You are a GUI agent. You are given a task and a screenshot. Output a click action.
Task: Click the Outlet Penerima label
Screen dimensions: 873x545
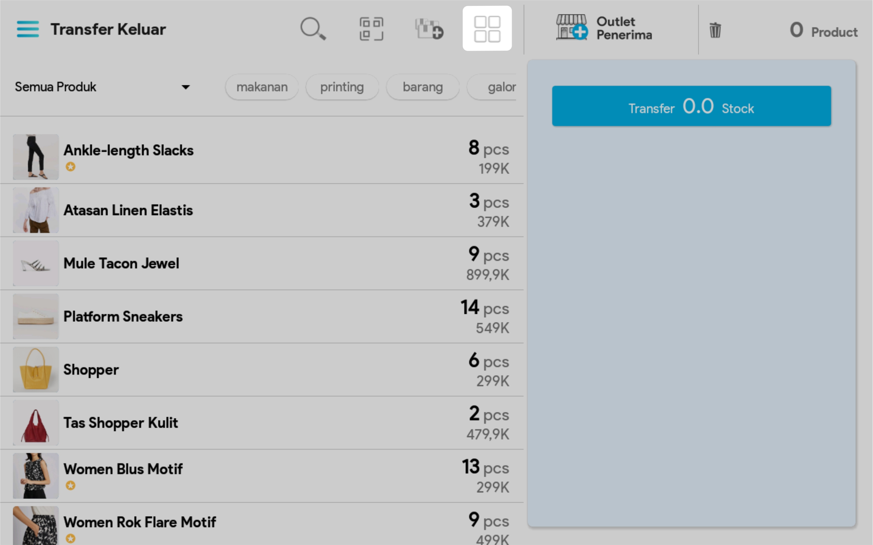point(624,28)
